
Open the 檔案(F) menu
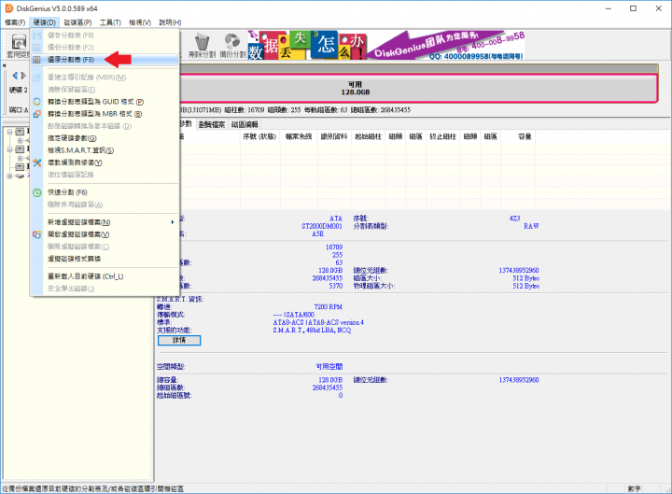point(15,22)
